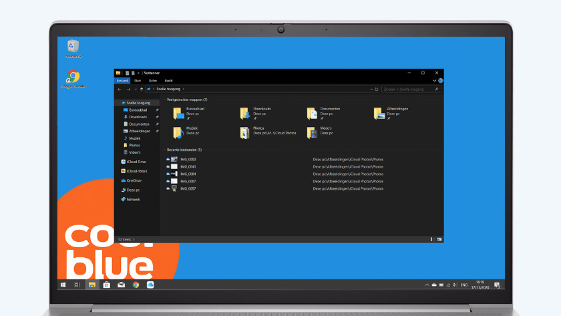Collapse the Recente bestanden section
The height and width of the screenshot is (316, 561).
[164, 150]
